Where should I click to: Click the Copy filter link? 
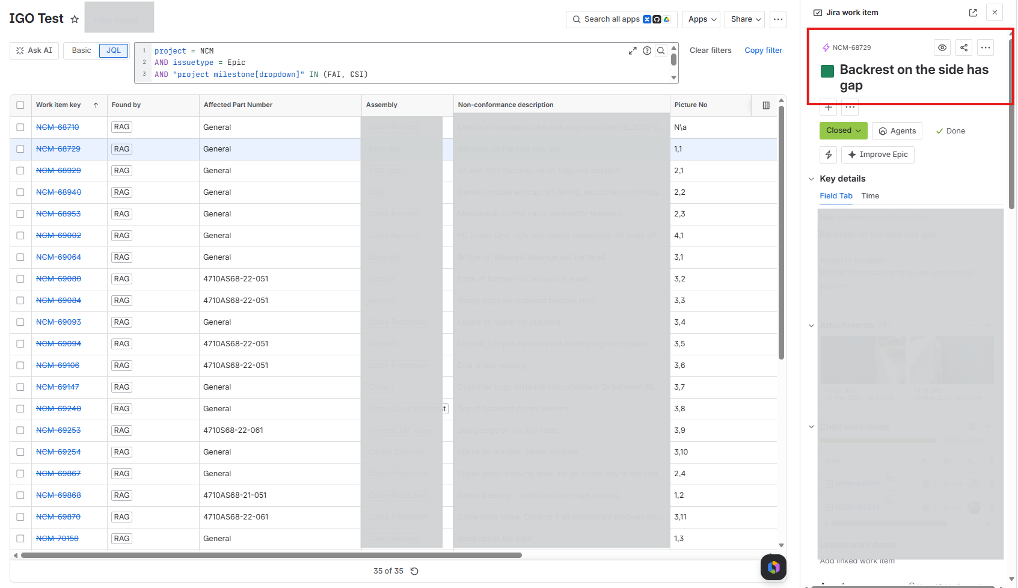764,51
